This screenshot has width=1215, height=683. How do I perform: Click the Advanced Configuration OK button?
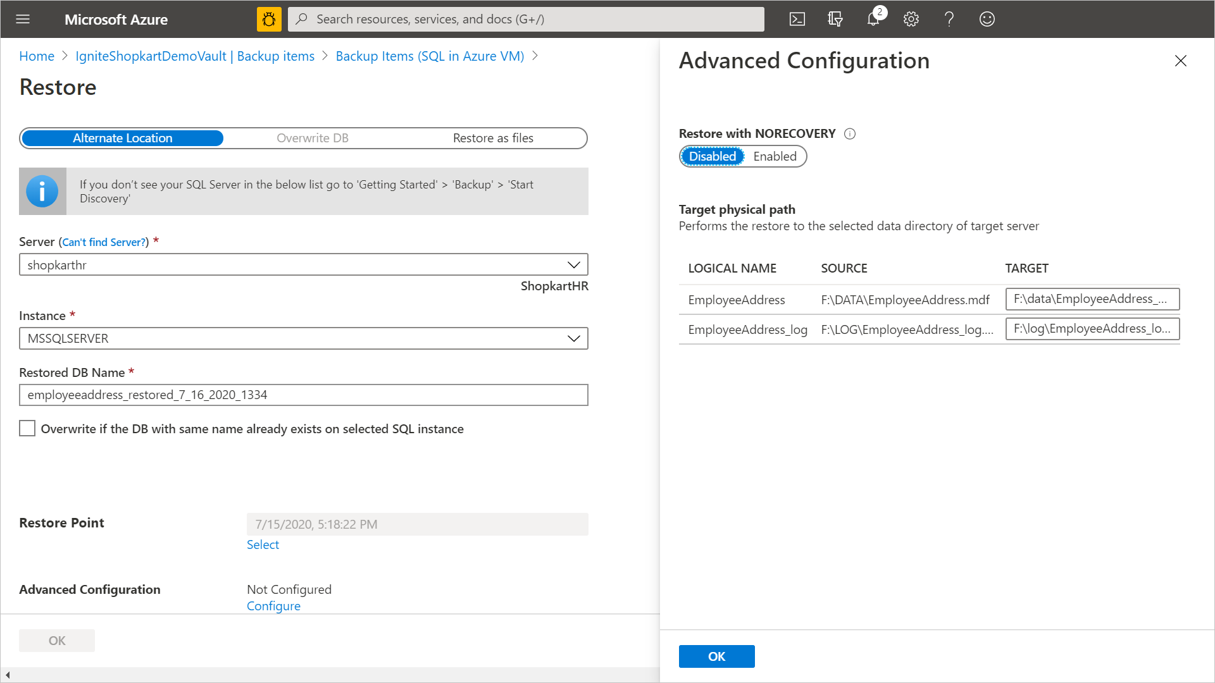[716, 656]
